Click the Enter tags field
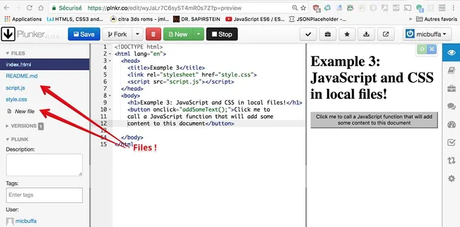Screen dimensions: 460x227 [44, 195]
